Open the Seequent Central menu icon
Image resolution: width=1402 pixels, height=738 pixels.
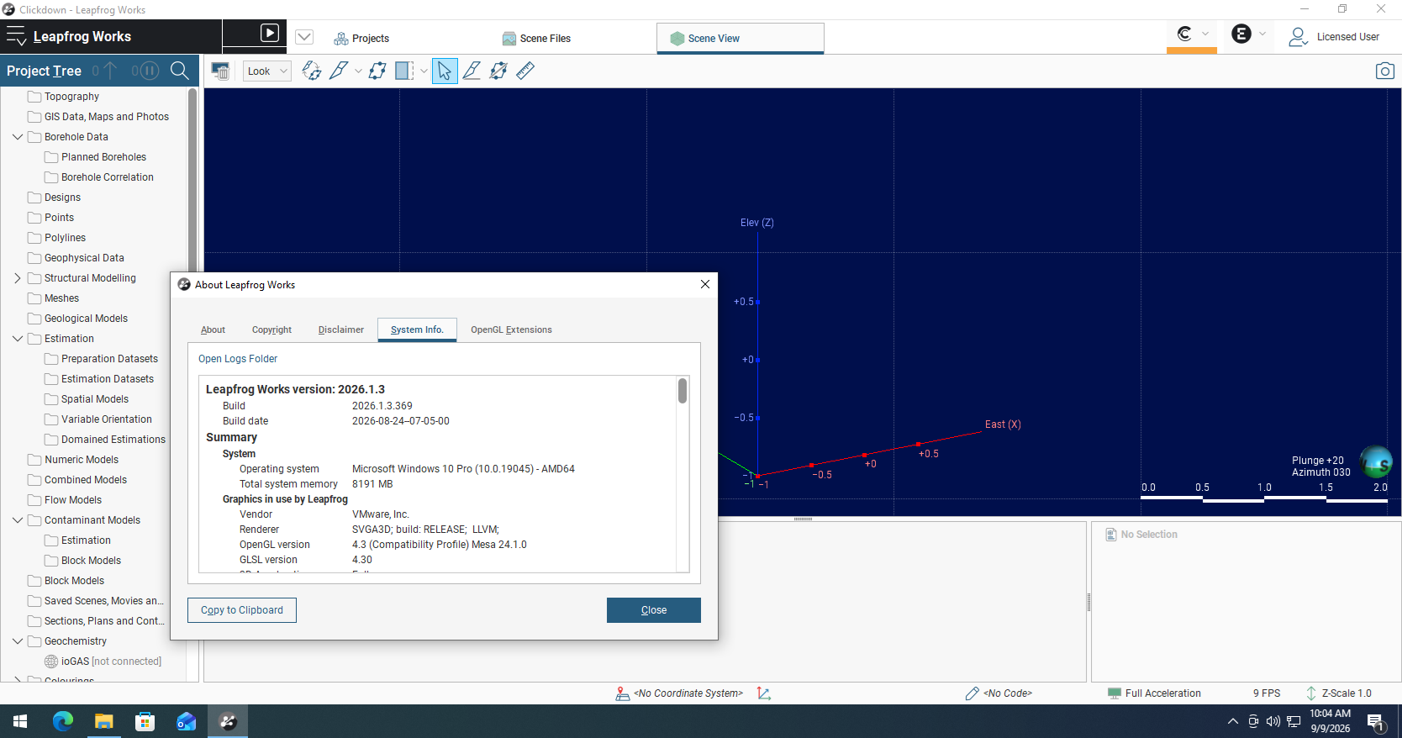point(1184,34)
